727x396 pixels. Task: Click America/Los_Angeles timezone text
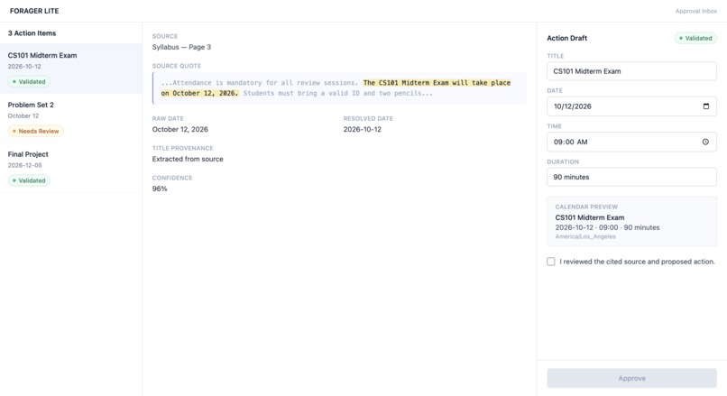coord(585,236)
